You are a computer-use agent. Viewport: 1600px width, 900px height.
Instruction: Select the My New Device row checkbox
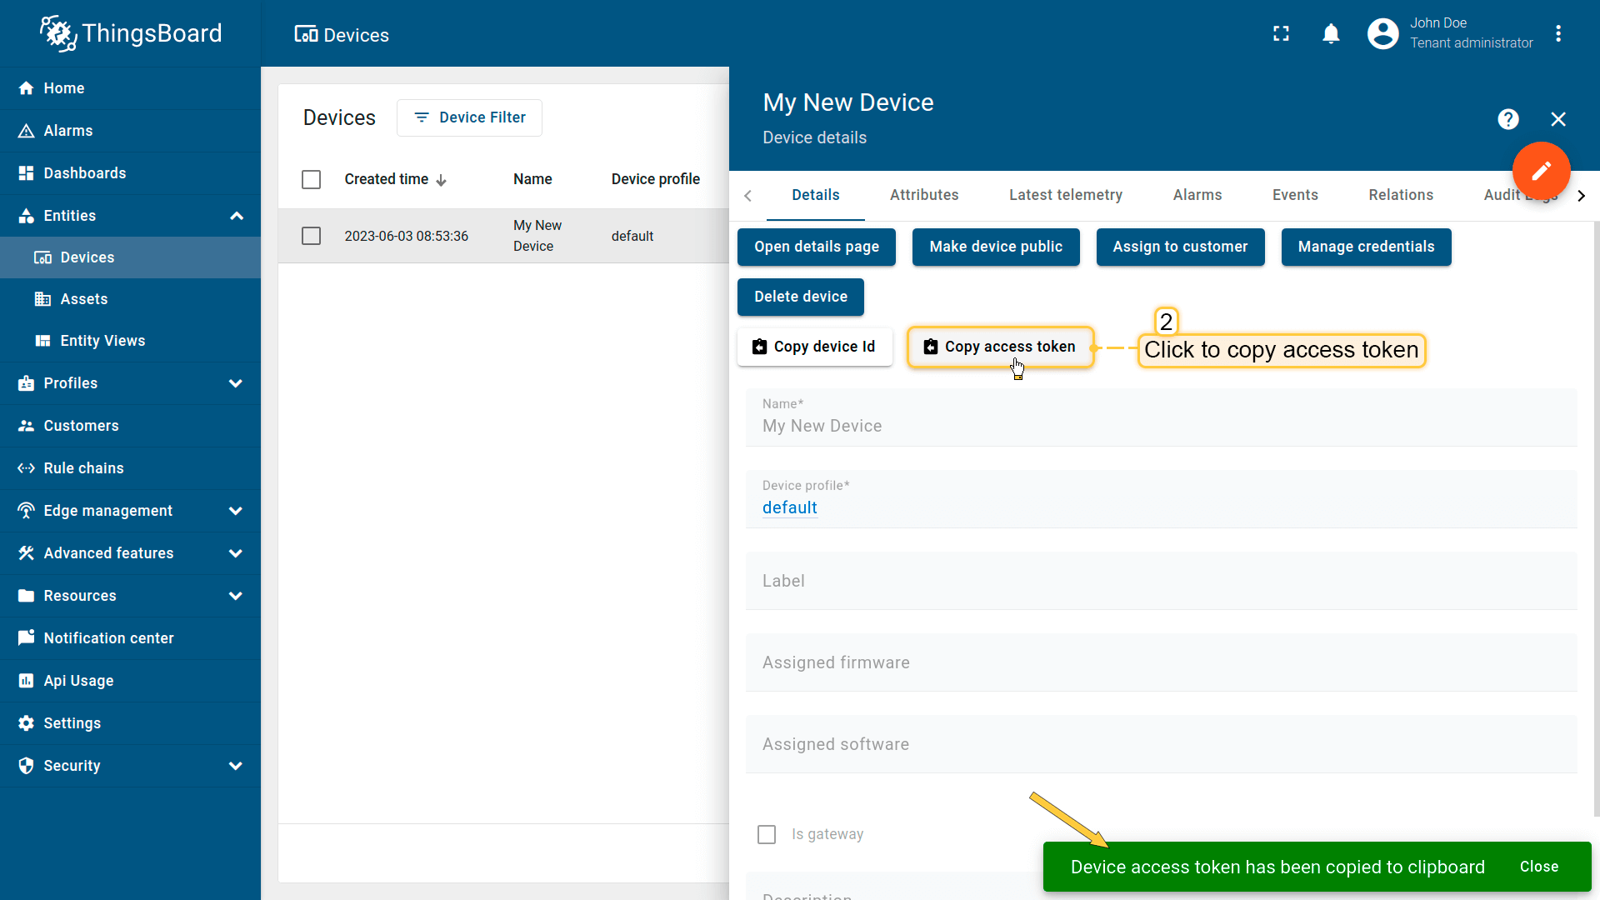[311, 236]
